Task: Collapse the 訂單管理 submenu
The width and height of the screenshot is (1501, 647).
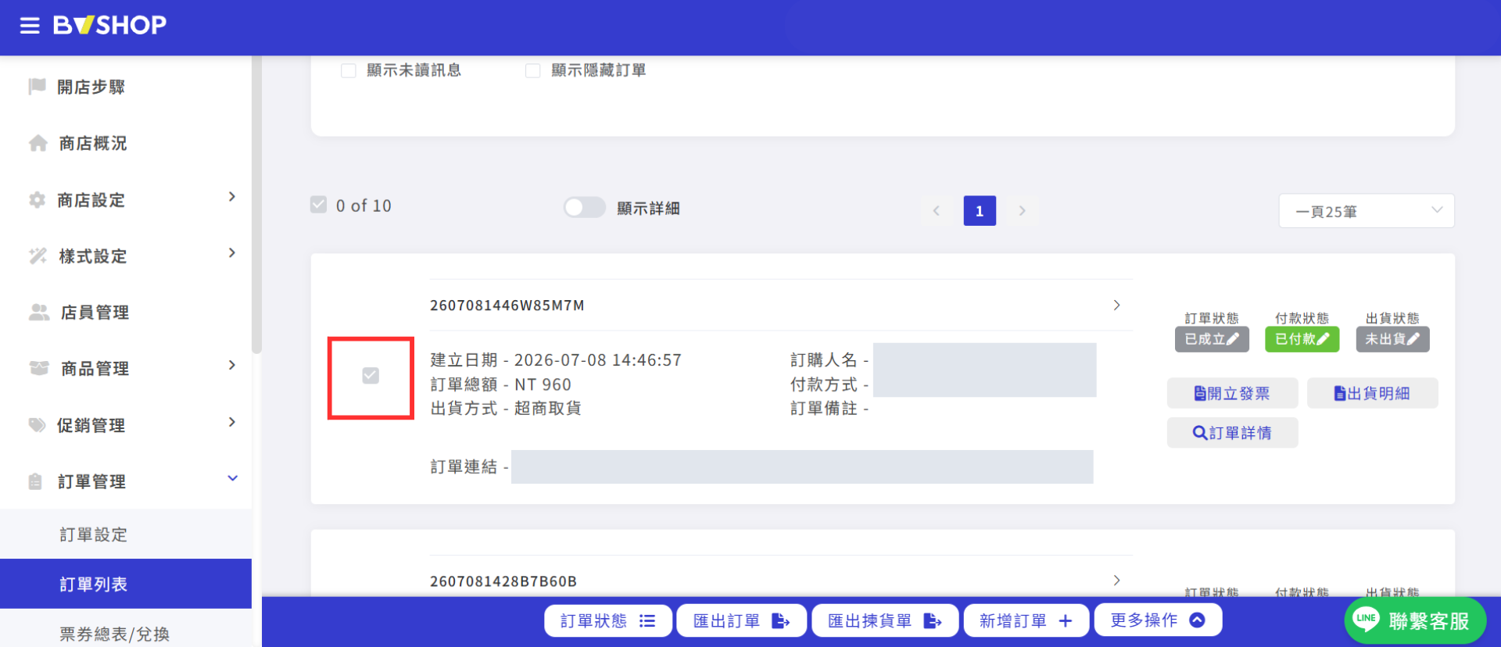Action: (232, 478)
